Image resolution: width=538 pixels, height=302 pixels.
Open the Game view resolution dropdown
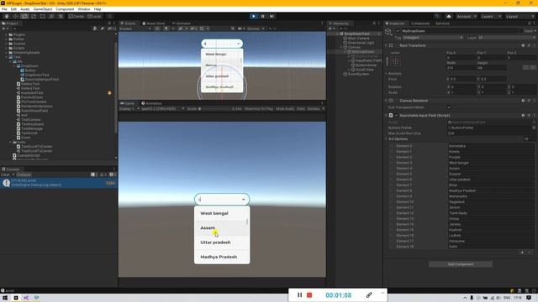[162, 109]
